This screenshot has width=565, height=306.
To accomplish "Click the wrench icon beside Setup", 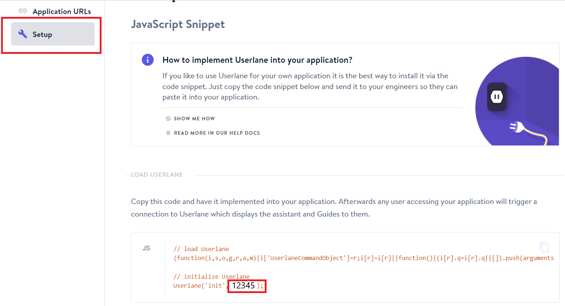I will point(23,34).
